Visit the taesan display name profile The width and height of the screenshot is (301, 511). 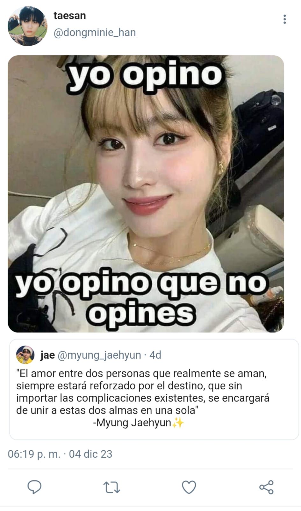[70, 15]
